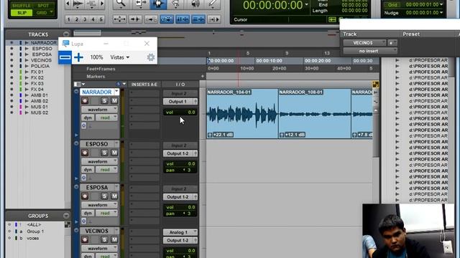
Task: Open the Nudge value dropdown
Action: [441, 13]
